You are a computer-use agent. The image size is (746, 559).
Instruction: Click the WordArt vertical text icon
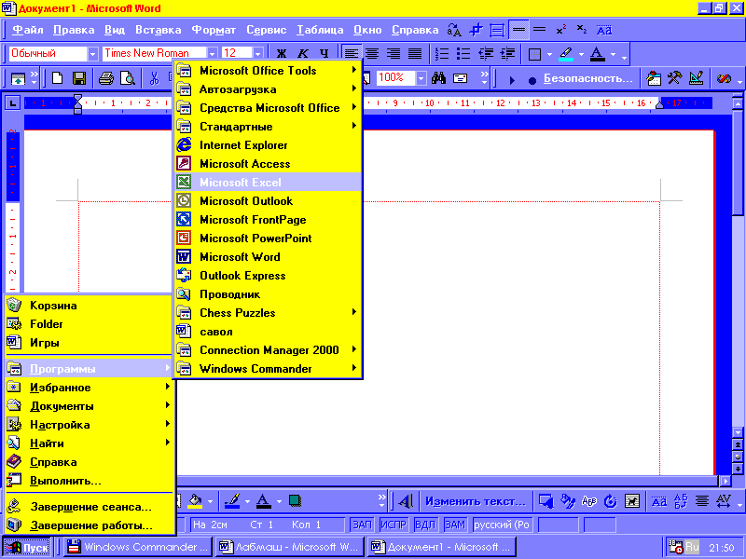(681, 501)
